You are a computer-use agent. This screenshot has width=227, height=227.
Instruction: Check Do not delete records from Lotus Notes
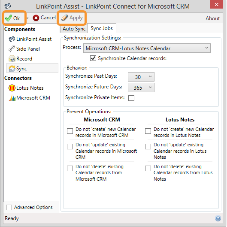(148, 168)
